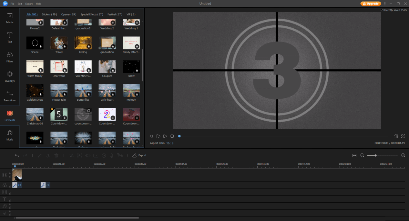Open the File menu
This screenshot has height=221, width=409.
[x=12, y=4]
